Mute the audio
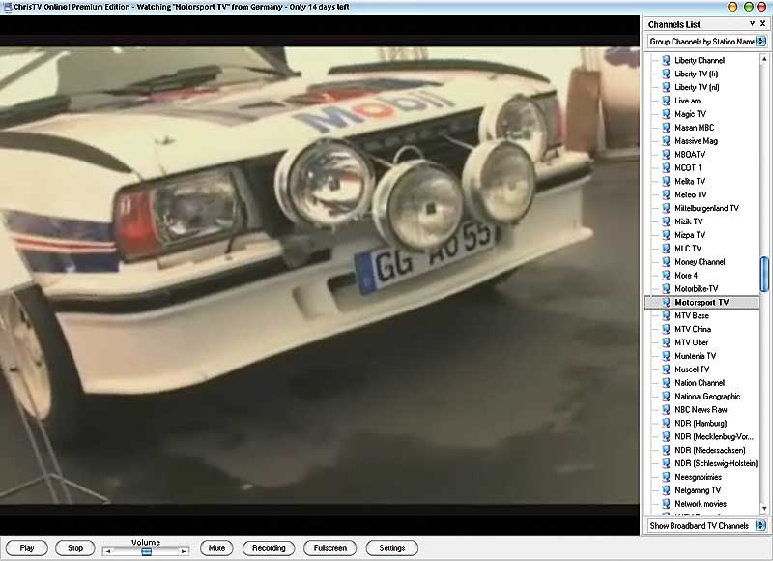 216,548
